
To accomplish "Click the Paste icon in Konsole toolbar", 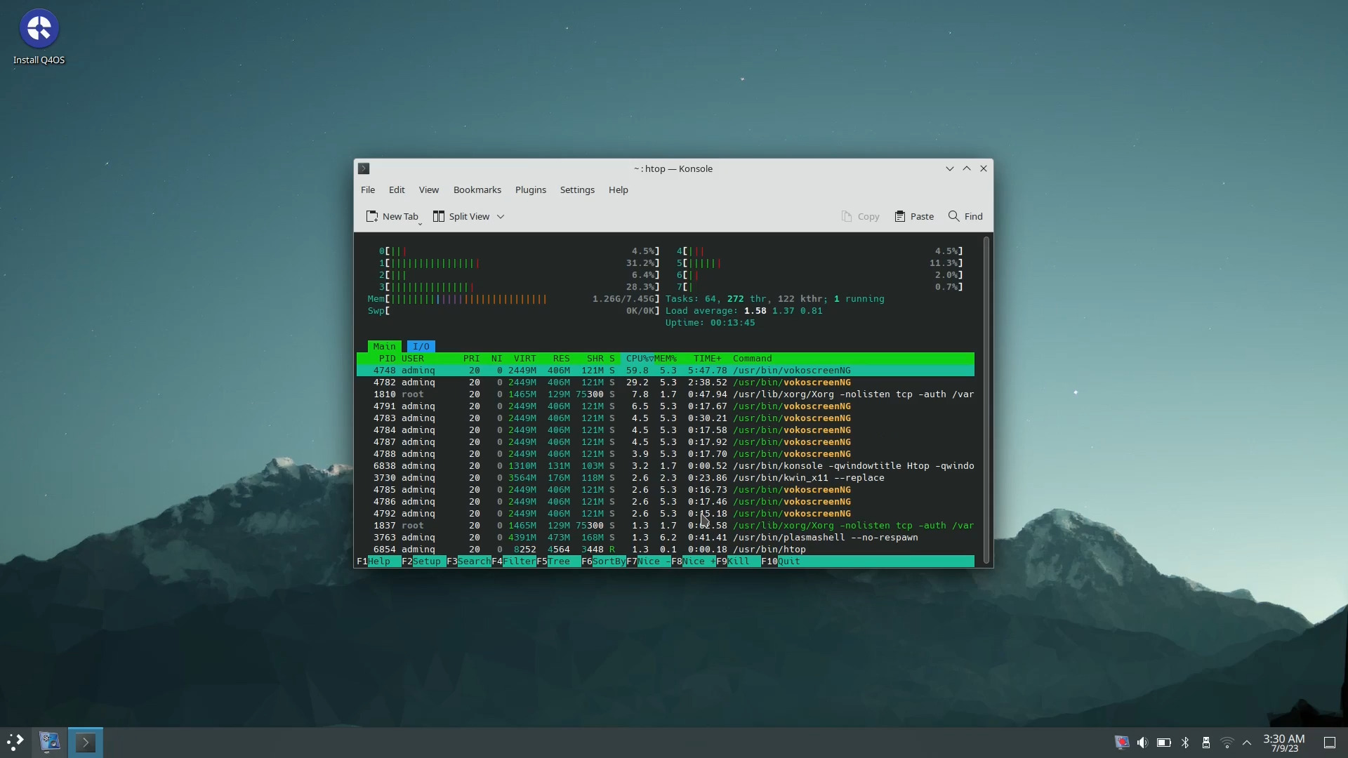I will [x=914, y=216].
